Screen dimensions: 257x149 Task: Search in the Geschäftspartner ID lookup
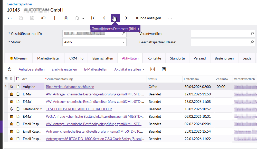(x=124, y=34)
